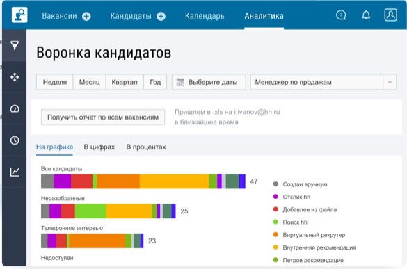Image resolution: width=407 pixels, height=269 pixels.
Task: Click legend dot Петров рекомендация
Action: (276, 260)
